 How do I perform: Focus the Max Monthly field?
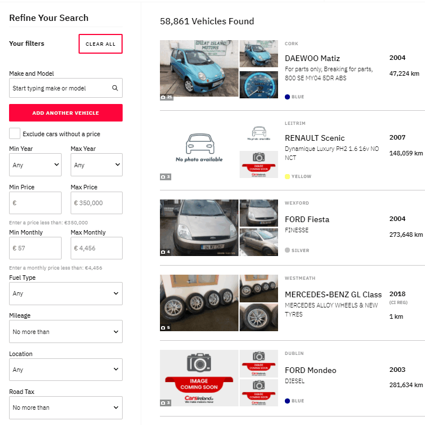[x=97, y=248]
